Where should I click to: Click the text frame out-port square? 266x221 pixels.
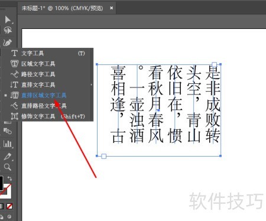coord(104,157)
